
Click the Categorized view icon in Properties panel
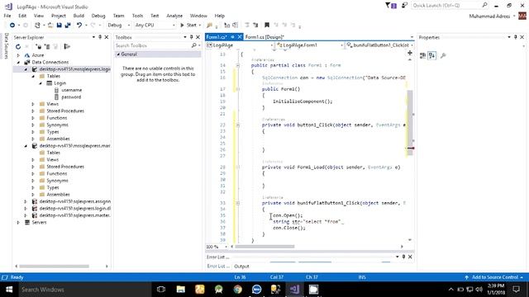point(422,55)
